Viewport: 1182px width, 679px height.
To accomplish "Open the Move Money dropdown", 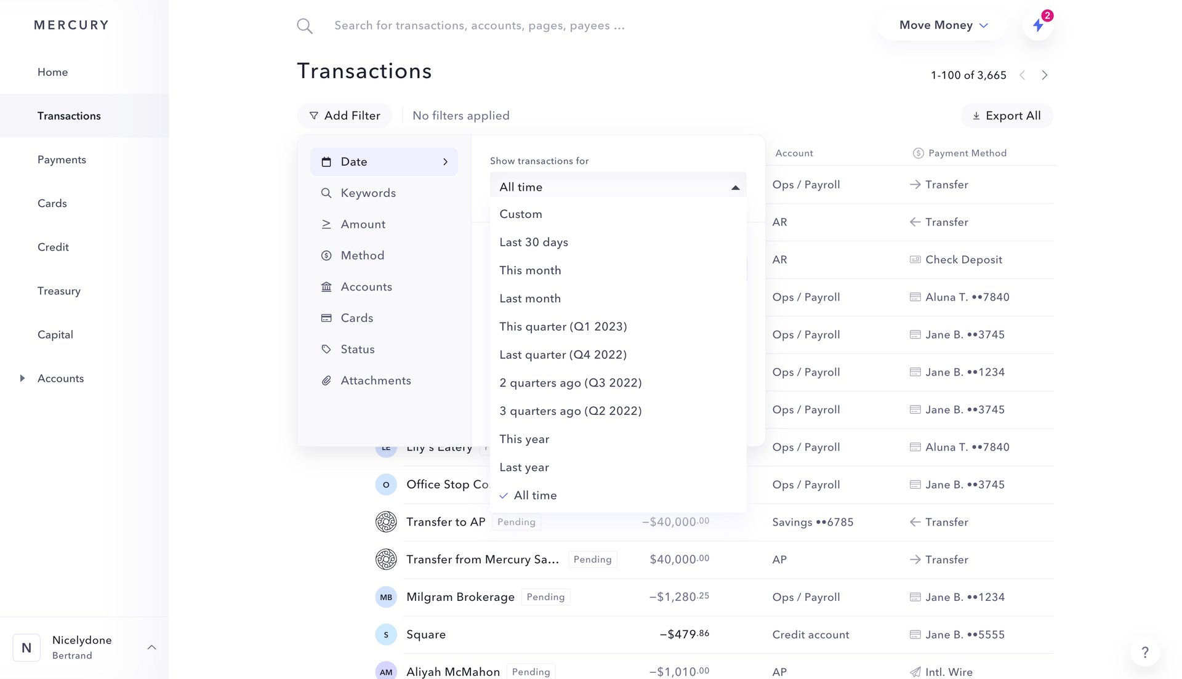I will coord(941,25).
